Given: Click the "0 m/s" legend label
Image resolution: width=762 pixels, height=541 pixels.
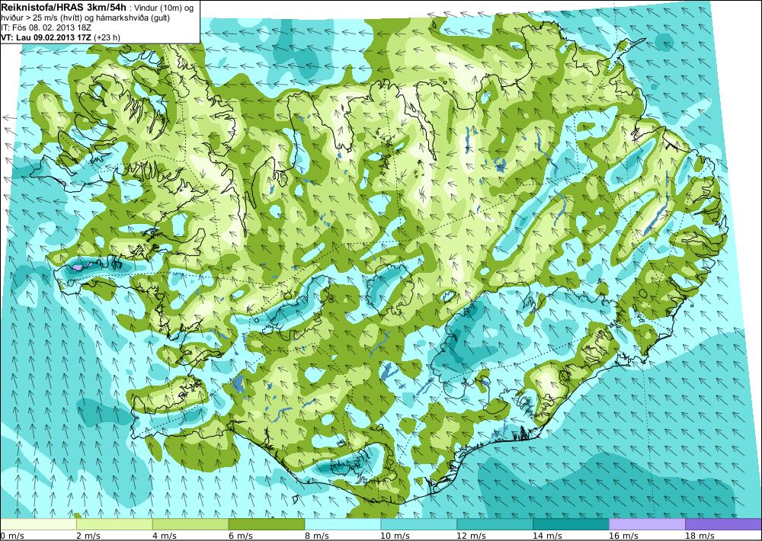Looking at the screenshot, I should [x=13, y=536].
